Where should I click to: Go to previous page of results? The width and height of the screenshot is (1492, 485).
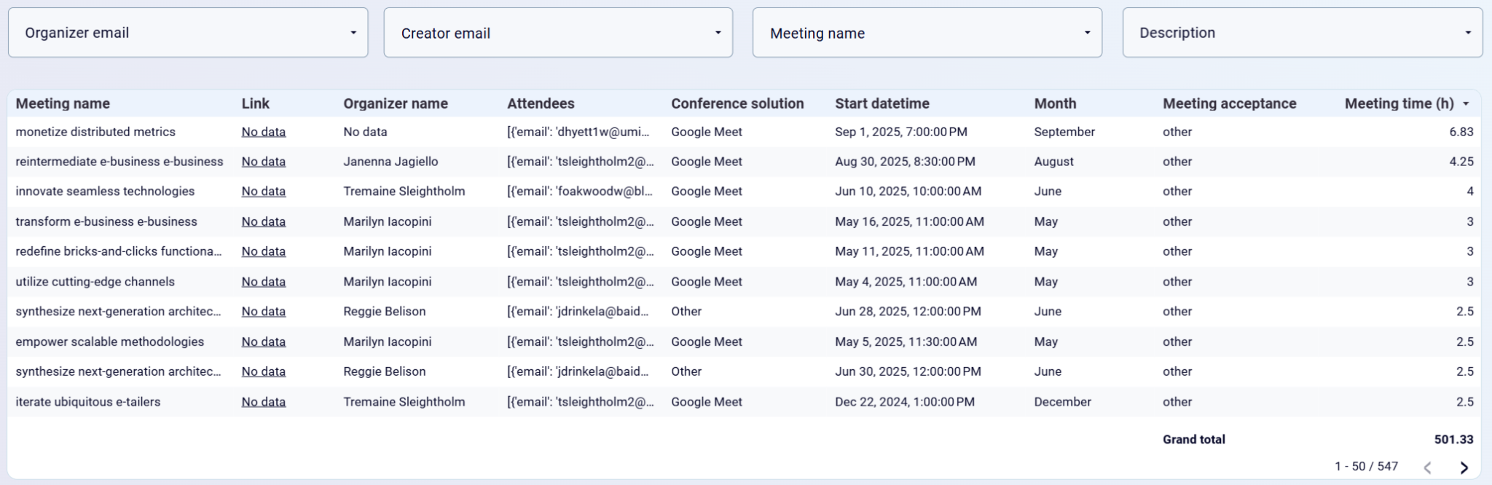(1428, 468)
